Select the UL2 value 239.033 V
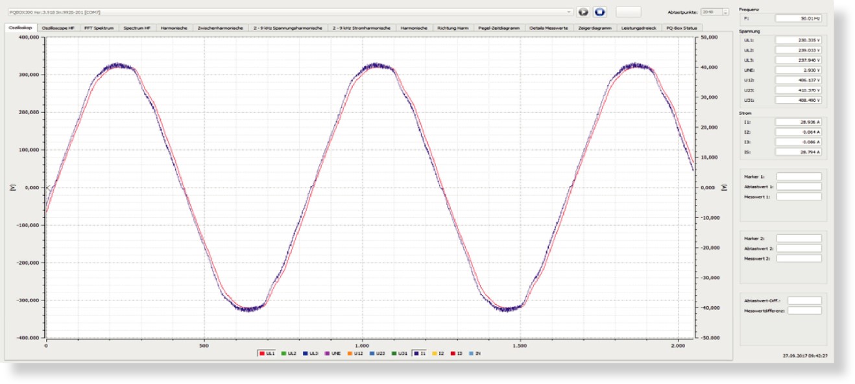The image size is (855, 384). point(799,50)
